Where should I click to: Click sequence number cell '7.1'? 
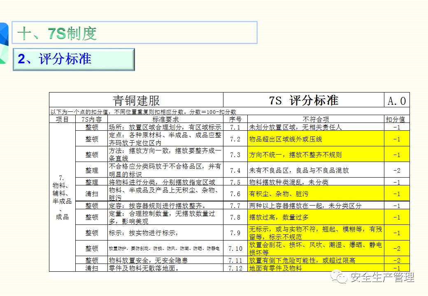coord(235,127)
